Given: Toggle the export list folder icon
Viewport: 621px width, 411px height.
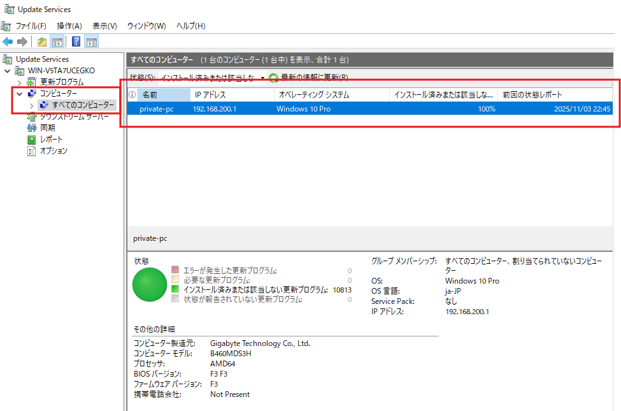Looking at the screenshot, I should pyautogui.click(x=41, y=41).
